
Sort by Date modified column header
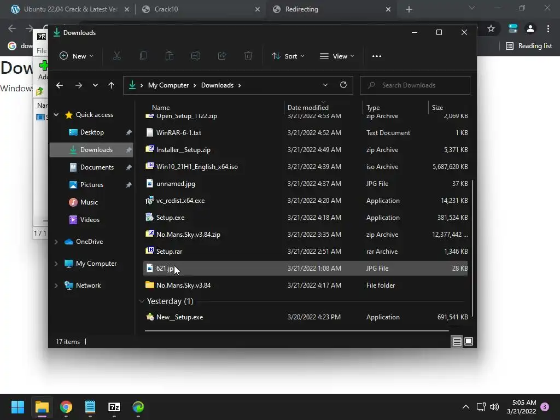(x=308, y=108)
